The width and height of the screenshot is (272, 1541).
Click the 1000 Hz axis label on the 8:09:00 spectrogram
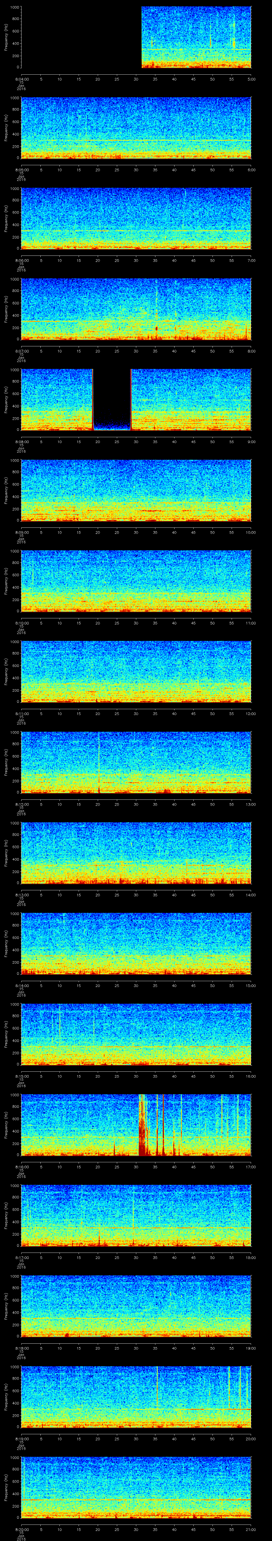[x=14, y=461]
